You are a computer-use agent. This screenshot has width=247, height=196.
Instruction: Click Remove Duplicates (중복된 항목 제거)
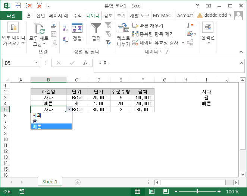(153, 34)
